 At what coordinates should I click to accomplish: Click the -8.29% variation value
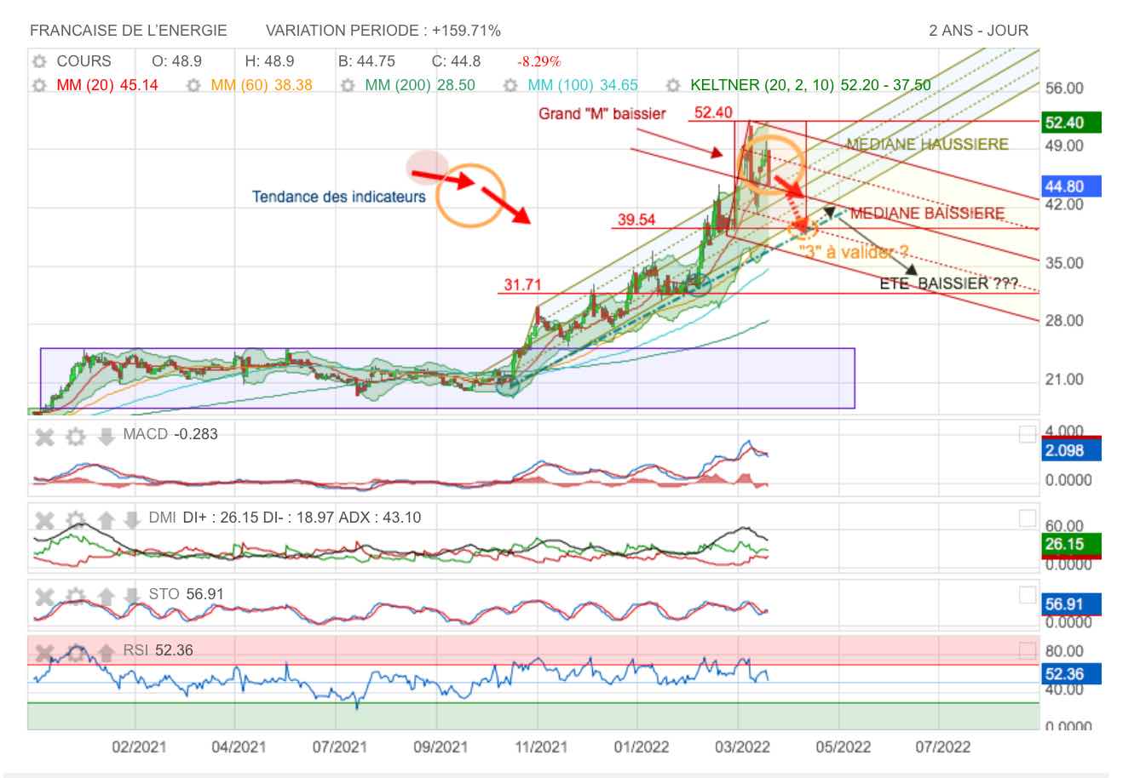(538, 61)
